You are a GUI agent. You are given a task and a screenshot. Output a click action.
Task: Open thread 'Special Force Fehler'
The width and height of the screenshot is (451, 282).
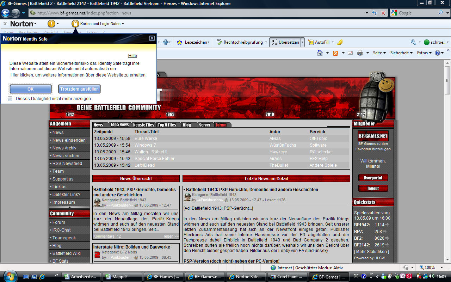click(x=154, y=159)
